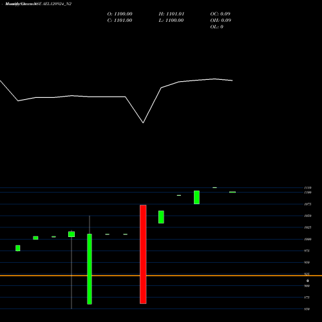The image size is (322, 322).
Task: Click the 1025 price axis label
Action: coord(308,227)
